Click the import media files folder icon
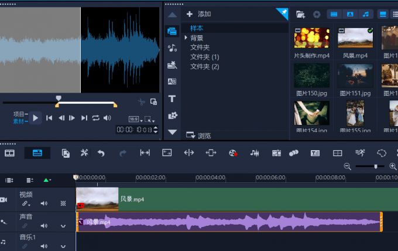The width and height of the screenshot is (398, 251). [300, 14]
